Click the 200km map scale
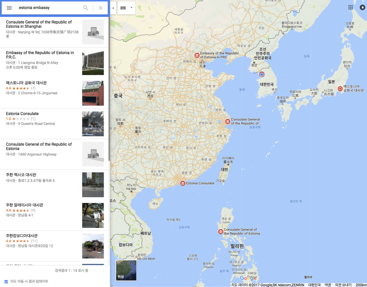This screenshot has height=287, width=367. (361, 285)
